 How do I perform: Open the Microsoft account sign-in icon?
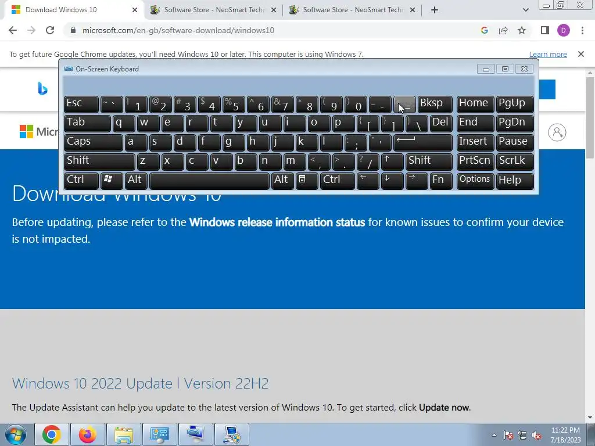pos(557,132)
